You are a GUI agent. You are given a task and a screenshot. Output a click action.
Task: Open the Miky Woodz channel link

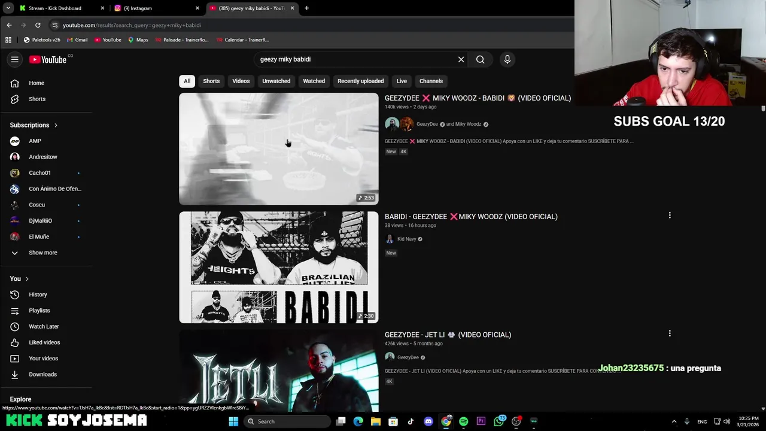coord(468,124)
